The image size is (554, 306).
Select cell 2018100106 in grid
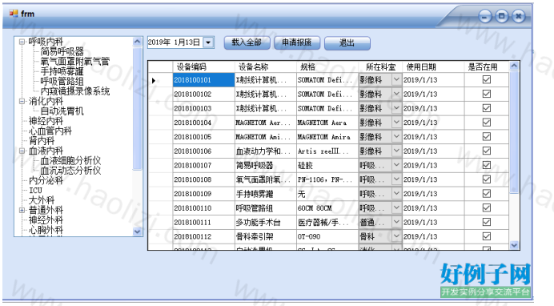tap(203, 151)
